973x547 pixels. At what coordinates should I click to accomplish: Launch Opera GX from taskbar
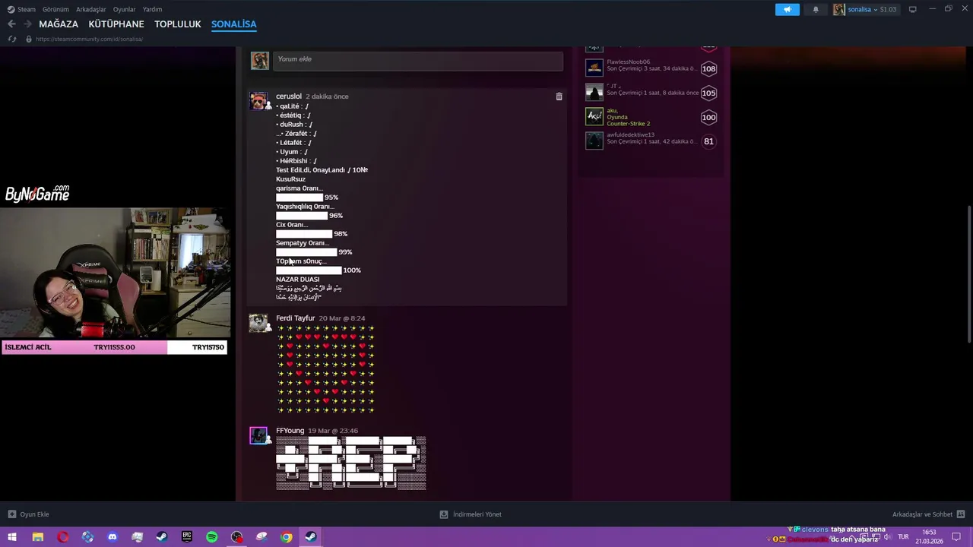(x=62, y=537)
